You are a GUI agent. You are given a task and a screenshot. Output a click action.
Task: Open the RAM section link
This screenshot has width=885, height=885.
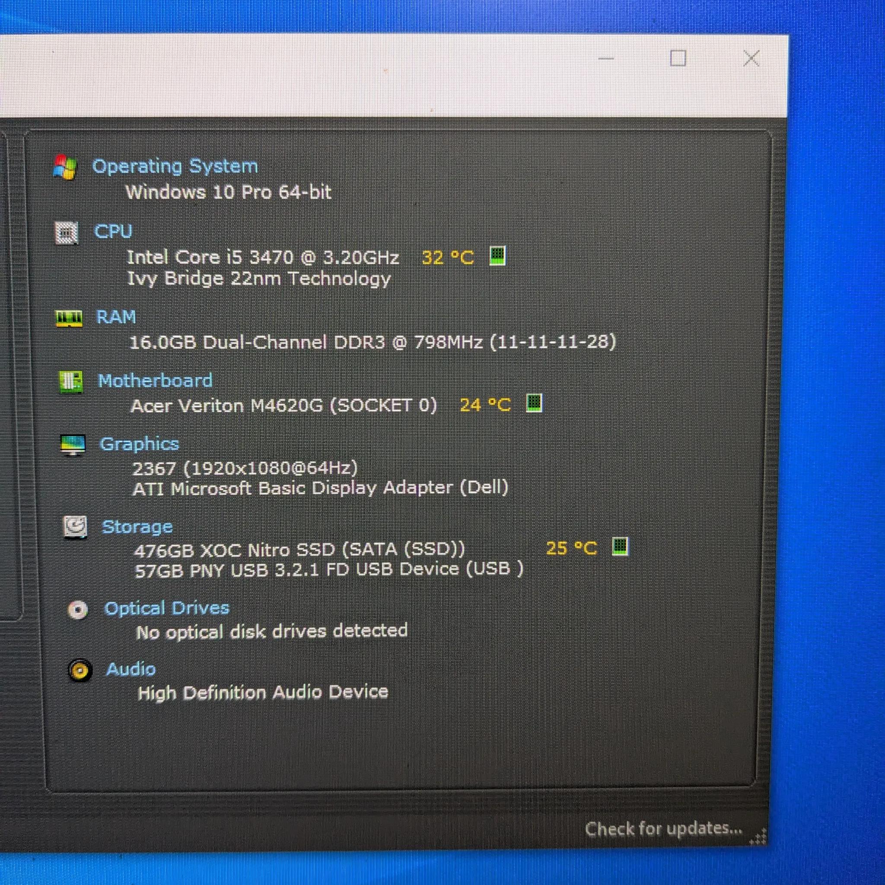[x=116, y=317]
